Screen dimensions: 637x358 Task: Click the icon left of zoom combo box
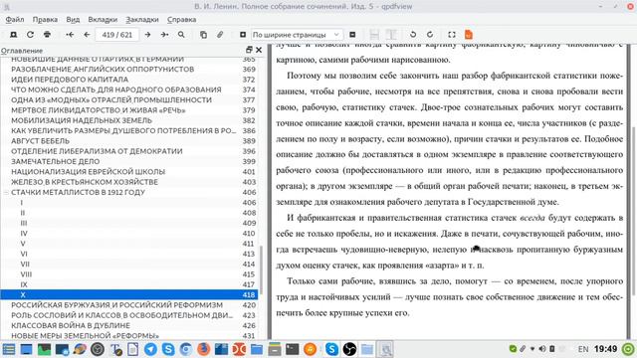click(x=243, y=35)
